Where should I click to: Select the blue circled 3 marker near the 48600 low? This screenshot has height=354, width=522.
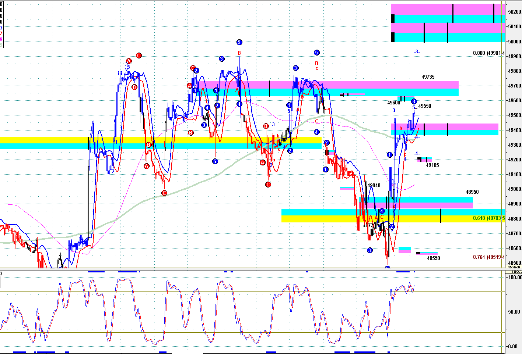(x=369, y=250)
